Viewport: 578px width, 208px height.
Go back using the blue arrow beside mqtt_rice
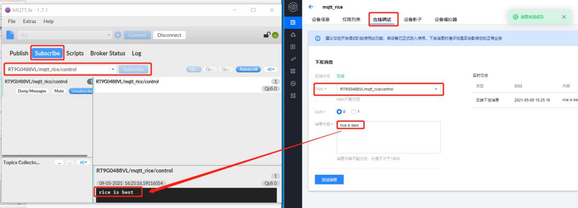pyautogui.click(x=311, y=6)
